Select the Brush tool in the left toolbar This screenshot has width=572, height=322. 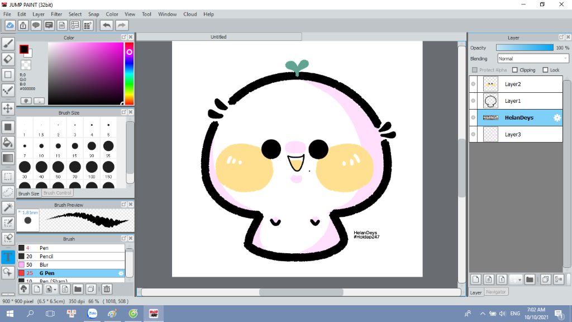click(8, 44)
